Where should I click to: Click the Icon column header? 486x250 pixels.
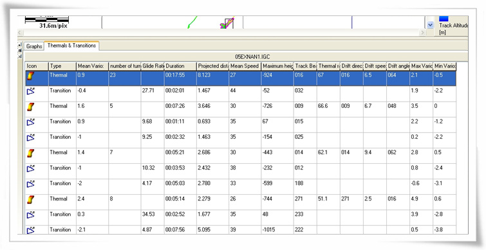(x=37, y=66)
